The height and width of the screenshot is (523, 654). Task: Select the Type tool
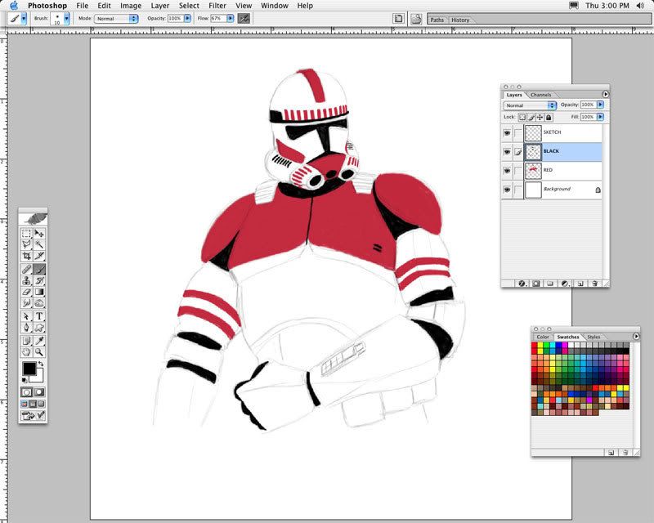(39, 316)
